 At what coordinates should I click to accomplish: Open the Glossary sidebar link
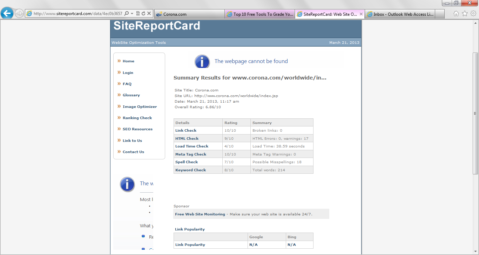pyautogui.click(x=131, y=95)
